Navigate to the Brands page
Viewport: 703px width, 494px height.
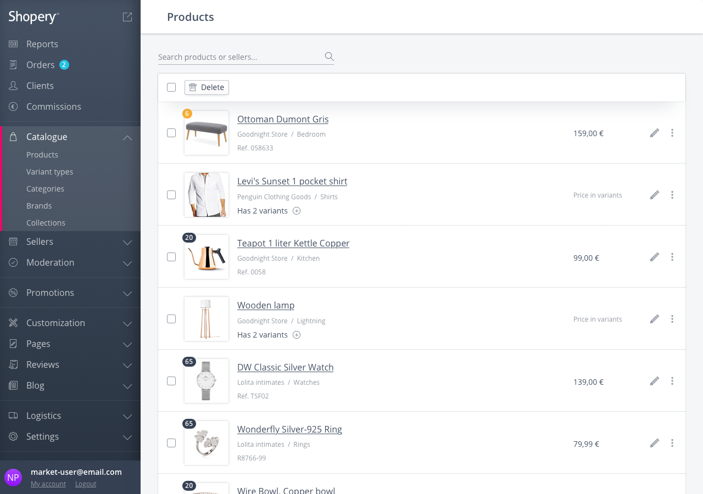(38, 205)
